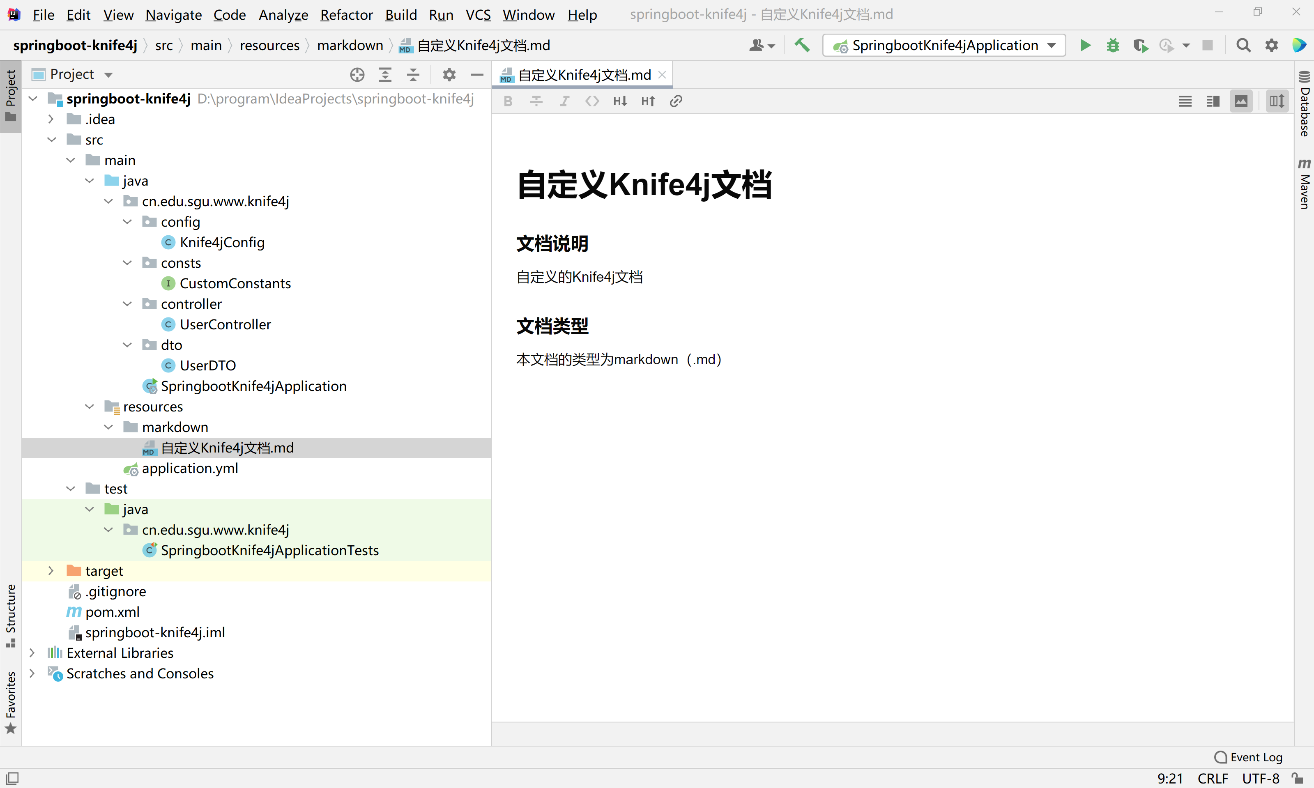Open Search Everywhere magnifier
This screenshot has height=788, width=1314.
[x=1244, y=45]
